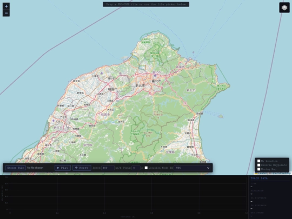
Task: Open the map layers control
Action: (284, 8)
